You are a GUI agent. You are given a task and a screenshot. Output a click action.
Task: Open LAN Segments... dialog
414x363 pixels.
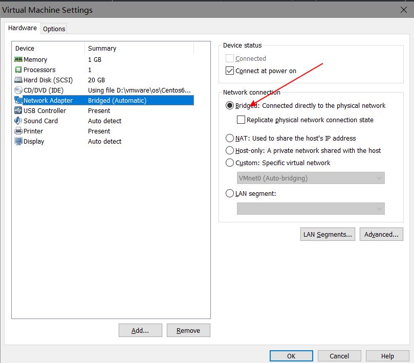coord(328,234)
